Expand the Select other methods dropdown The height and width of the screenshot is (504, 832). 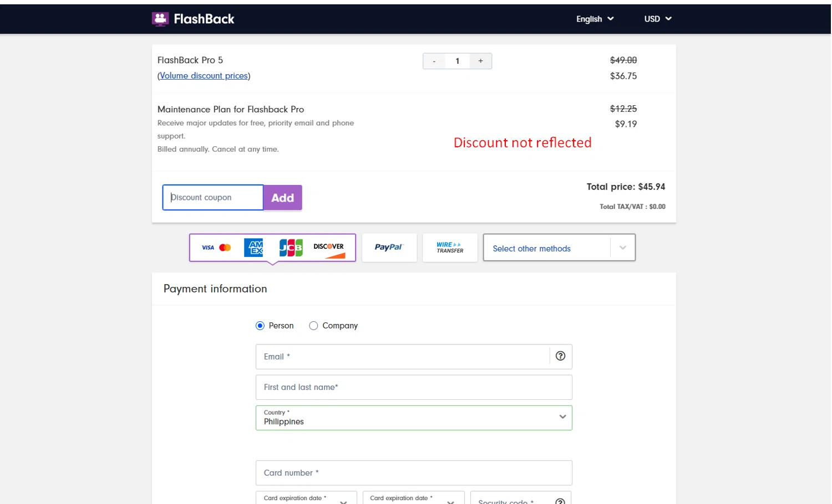pos(559,248)
